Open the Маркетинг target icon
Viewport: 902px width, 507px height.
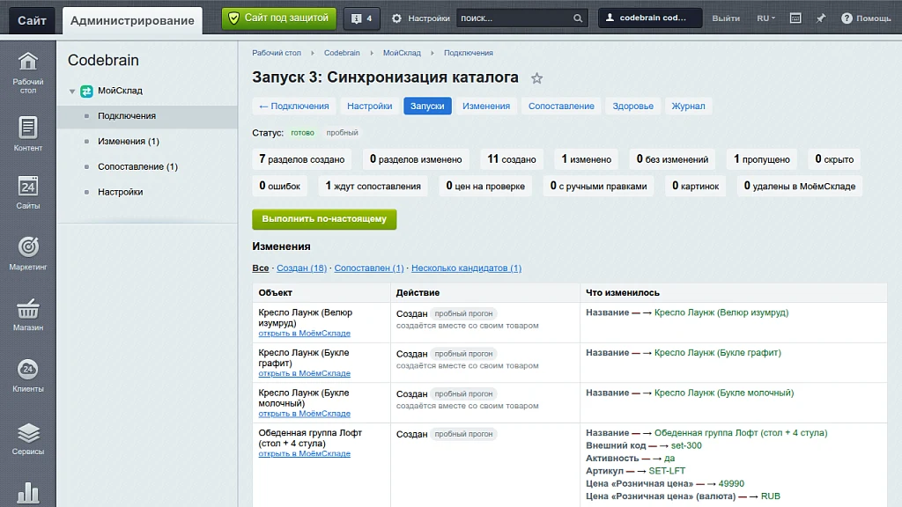[x=27, y=247]
